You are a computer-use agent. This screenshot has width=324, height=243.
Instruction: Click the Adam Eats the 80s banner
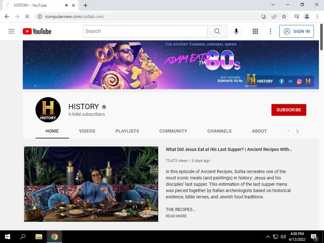(171, 65)
